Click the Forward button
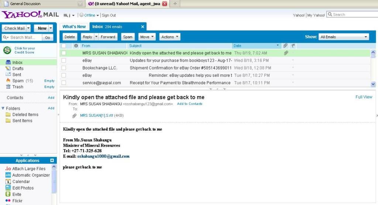Screen dimensions: 378x205 108,37
